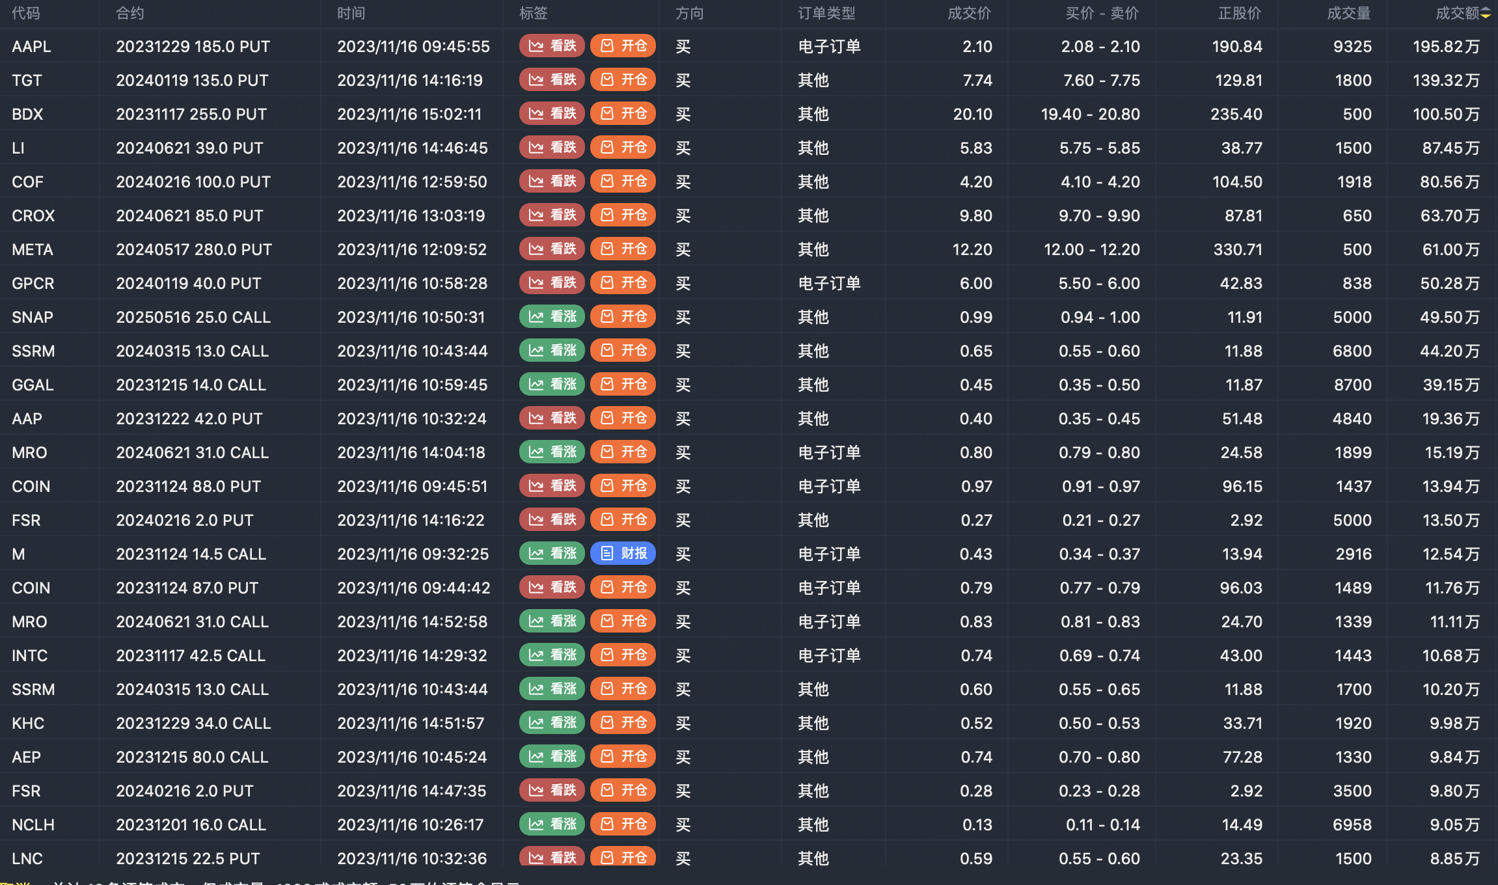Click the 合约 column header

[x=130, y=14]
